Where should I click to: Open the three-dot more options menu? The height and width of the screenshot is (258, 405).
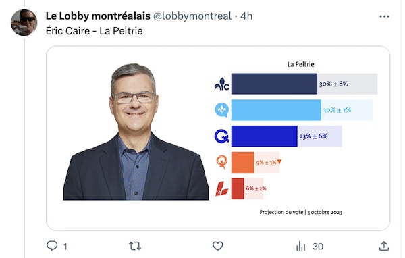tap(384, 16)
